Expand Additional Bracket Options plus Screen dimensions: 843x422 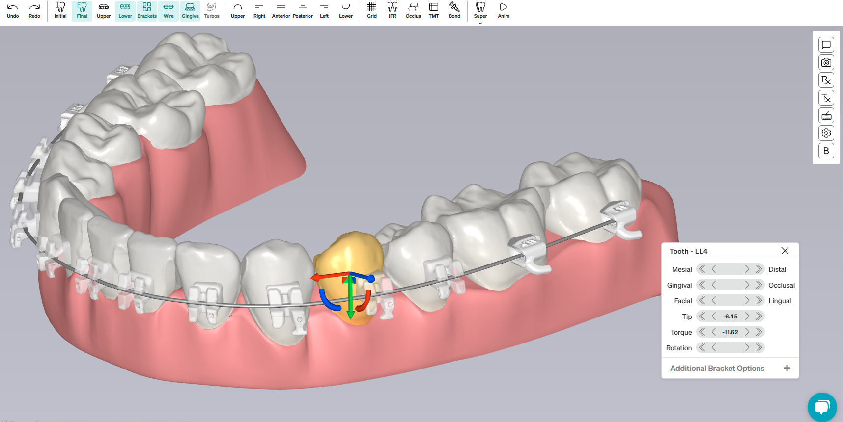point(787,368)
